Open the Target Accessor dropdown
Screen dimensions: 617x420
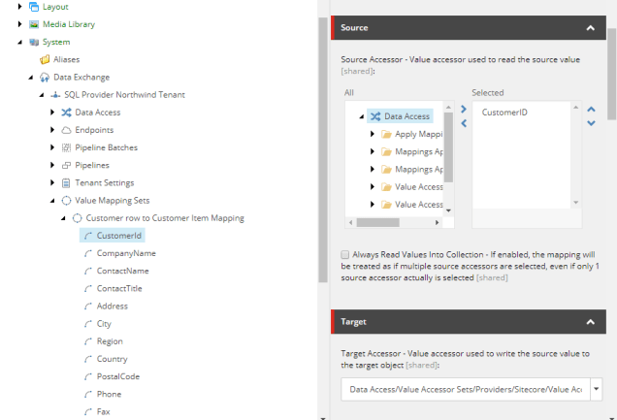[596, 389]
